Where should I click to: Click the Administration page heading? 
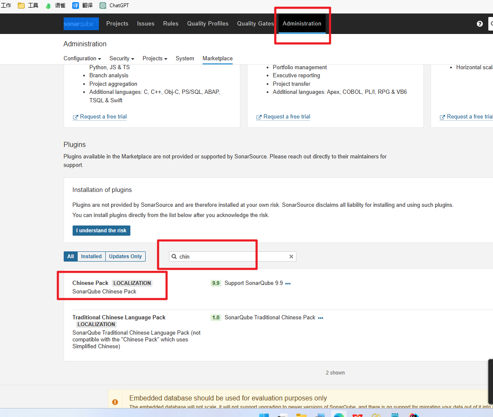(85, 44)
